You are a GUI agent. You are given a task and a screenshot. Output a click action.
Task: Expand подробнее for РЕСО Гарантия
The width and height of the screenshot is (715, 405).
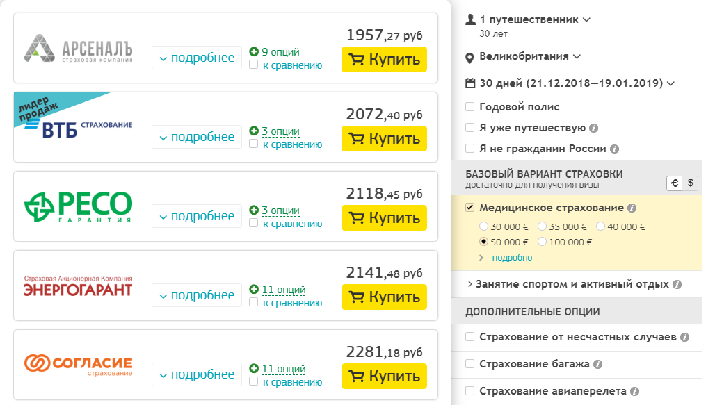click(x=197, y=217)
